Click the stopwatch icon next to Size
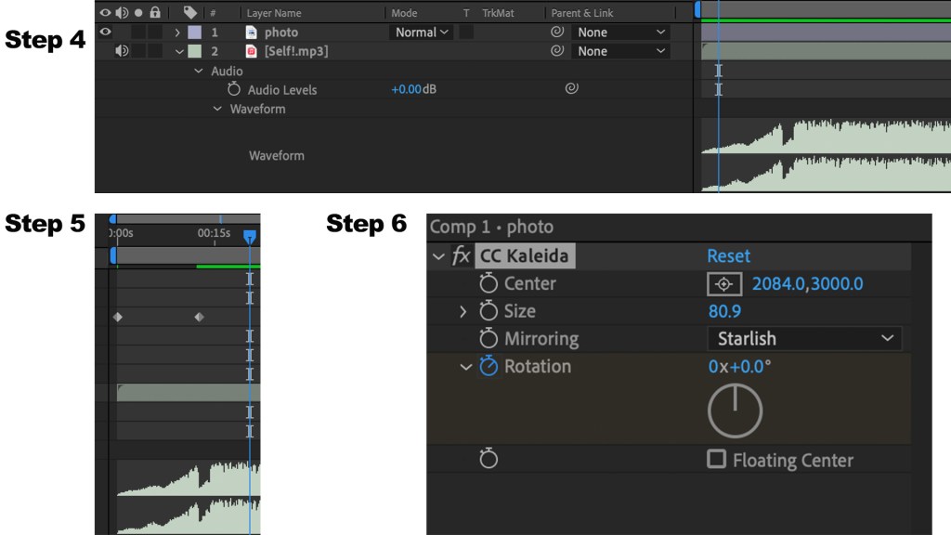The height and width of the screenshot is (535, 951). pyautogui.click(x=489, y=311)
